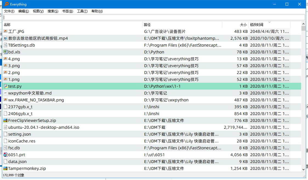Click the 名称 column header
This screenshot has width=308, height=180.
pyautogui.click(x=7, y=25)
